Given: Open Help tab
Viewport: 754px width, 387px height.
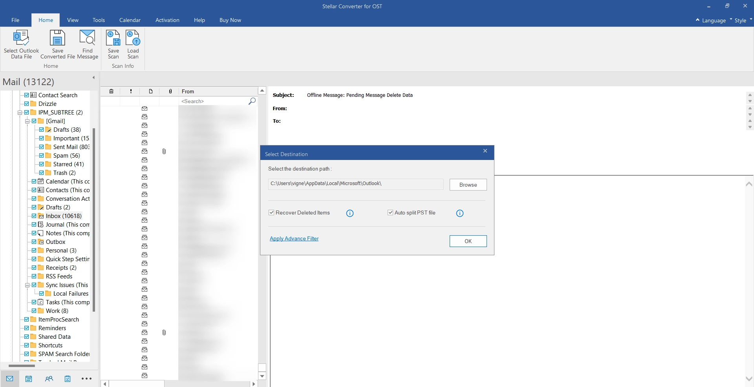Looking at the screenshot, I should pos(199,20).
